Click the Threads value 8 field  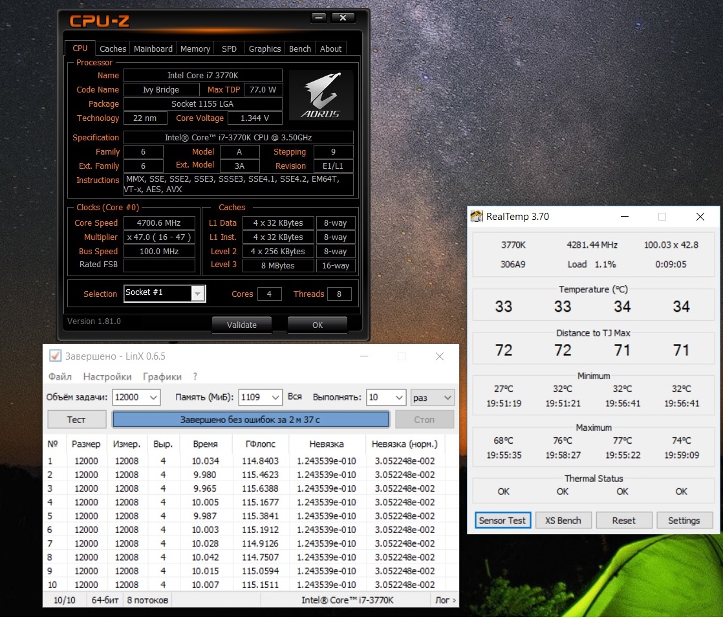[x=339, y=294]
